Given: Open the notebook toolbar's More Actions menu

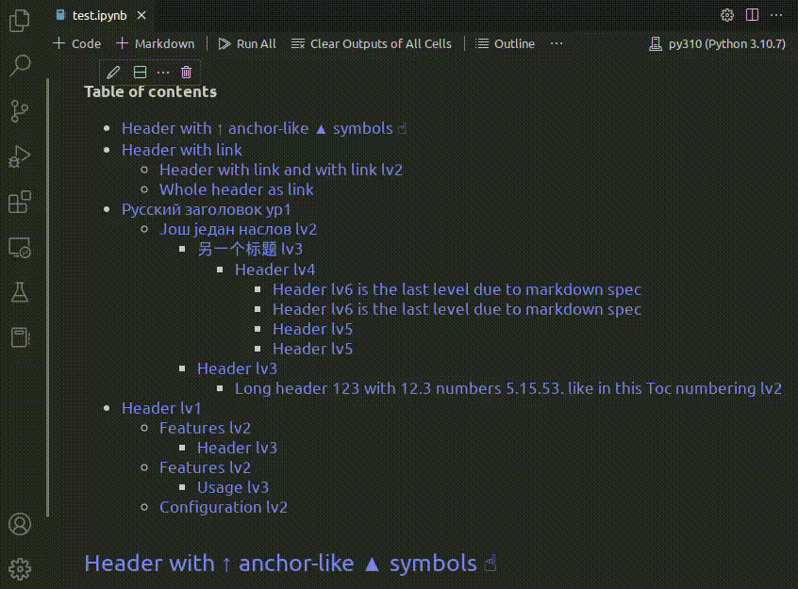Looking at the screenshot, I should (x=556, y=43).
